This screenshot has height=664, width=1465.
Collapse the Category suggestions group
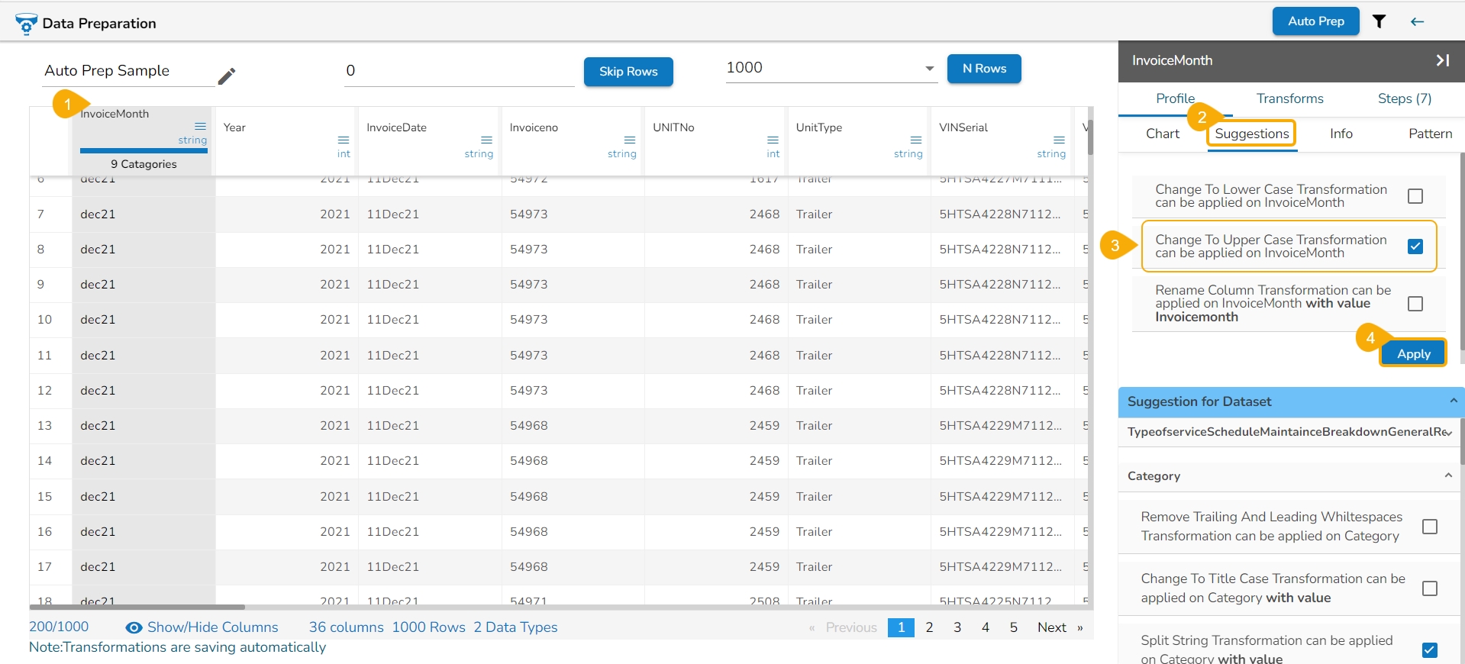pos(1447,475)
